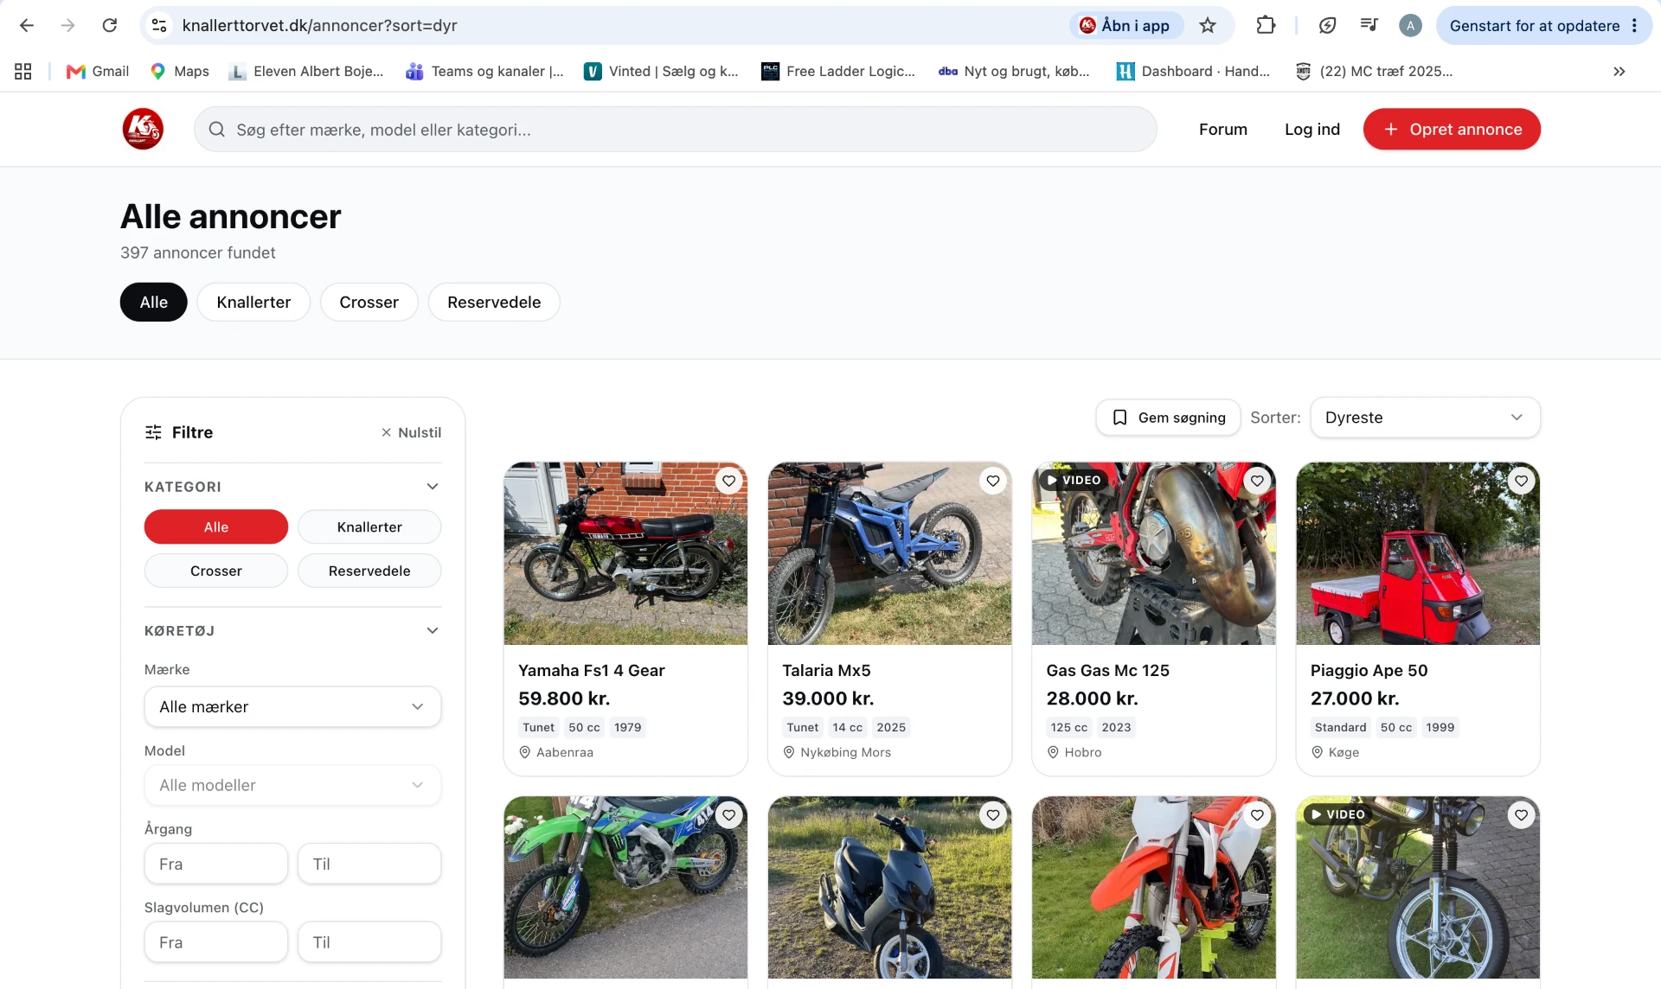This screenshot has height=989, width=1661.
Task: Collapse the KATEGORI section chevron
Action: coord(433,487)
